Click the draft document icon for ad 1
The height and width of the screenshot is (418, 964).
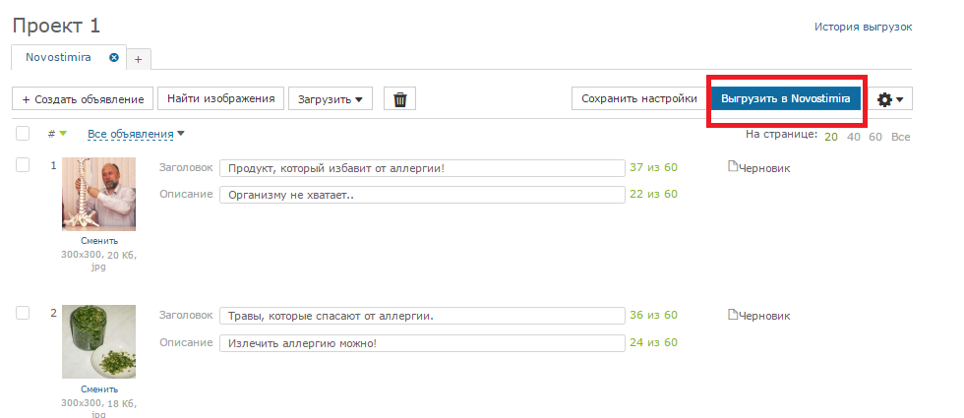point(732,166)
